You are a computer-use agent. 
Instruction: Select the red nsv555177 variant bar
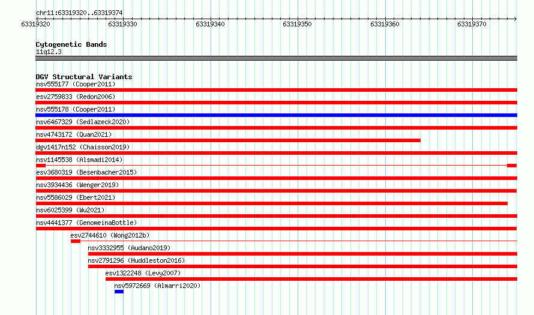(x=276, y=90)
